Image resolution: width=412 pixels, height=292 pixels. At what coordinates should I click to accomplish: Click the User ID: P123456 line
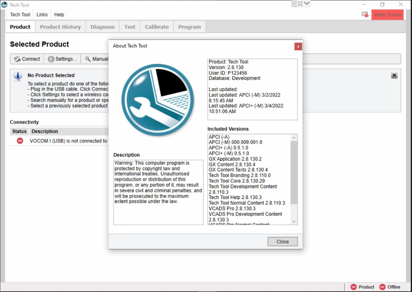[x=228, y=73]
